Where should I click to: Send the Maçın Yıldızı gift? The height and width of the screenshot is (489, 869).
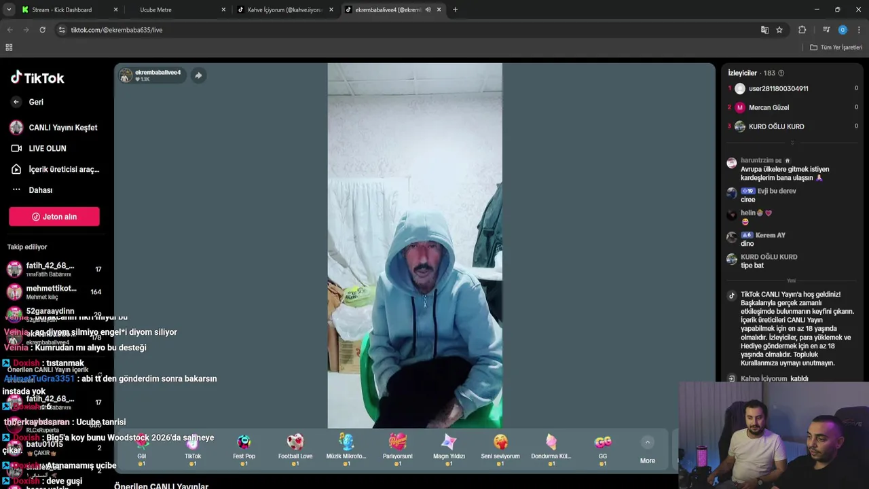[449, 449]
